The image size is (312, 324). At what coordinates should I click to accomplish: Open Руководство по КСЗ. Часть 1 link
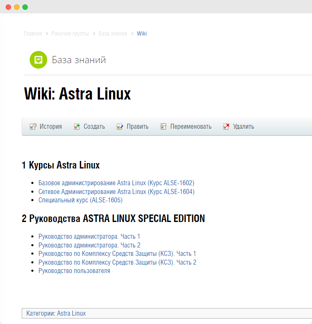pos(117,253)
